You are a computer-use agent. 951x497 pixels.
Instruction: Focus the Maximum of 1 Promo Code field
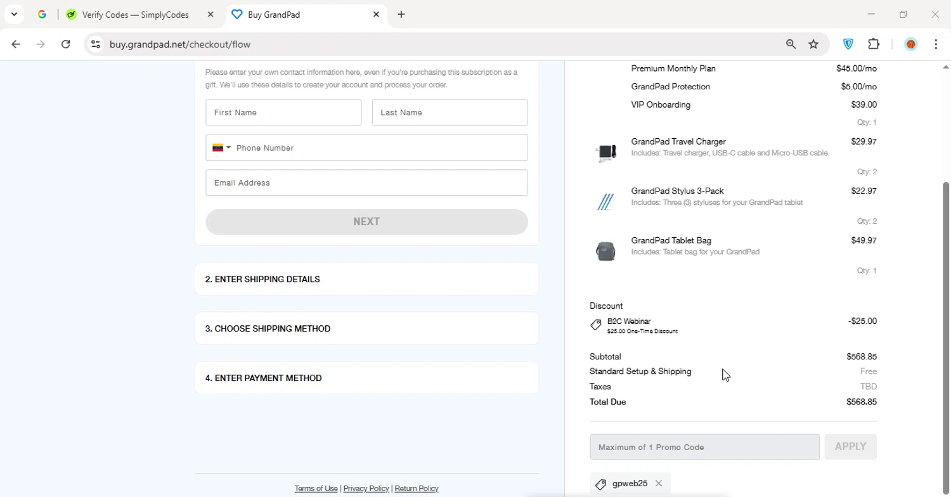(704, 447)
